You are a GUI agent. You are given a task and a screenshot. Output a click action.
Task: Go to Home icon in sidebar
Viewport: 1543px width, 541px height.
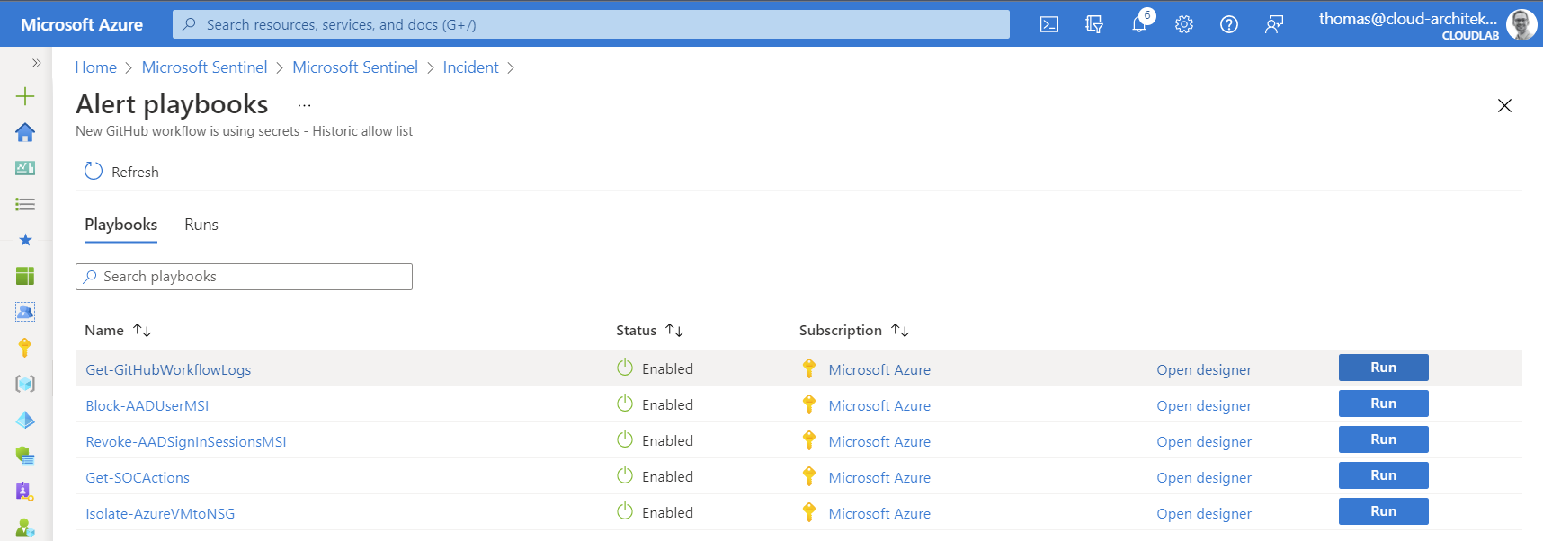25,132
